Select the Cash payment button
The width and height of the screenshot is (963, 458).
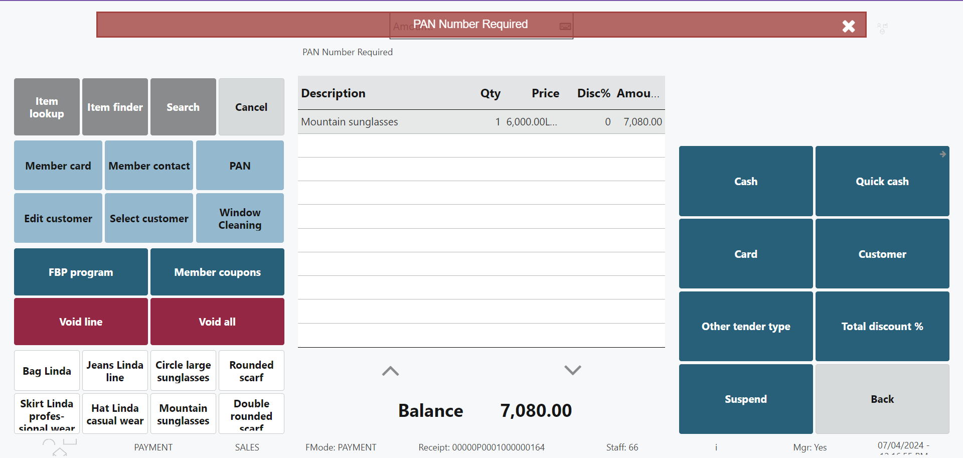[745, 182]
